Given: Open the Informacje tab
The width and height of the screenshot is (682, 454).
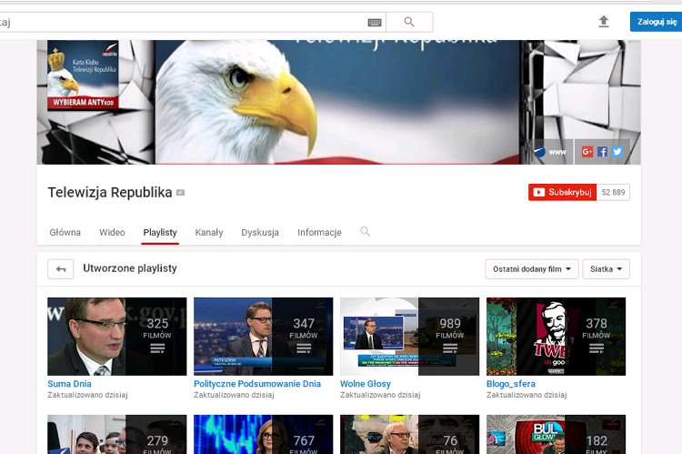Looking at the screenshot, I should pyautogui.click(x=319, y=233).
